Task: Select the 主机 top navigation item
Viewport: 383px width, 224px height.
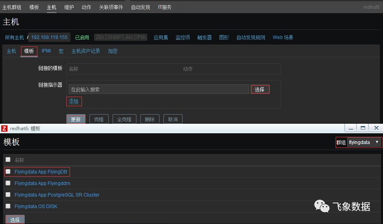Action: pyautogui.click(x=51, y=7)
